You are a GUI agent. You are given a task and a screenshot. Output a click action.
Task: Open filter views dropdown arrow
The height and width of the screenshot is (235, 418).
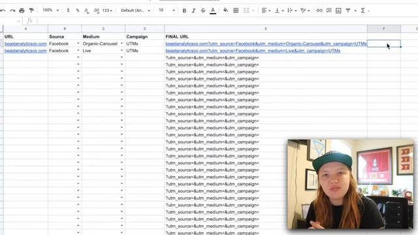click(x=355, y=10)
